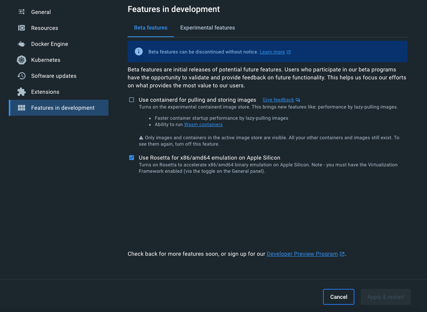Select the Beta features tab
The height and width of the screenshot is (312, 427).
(x=151, y=28)
